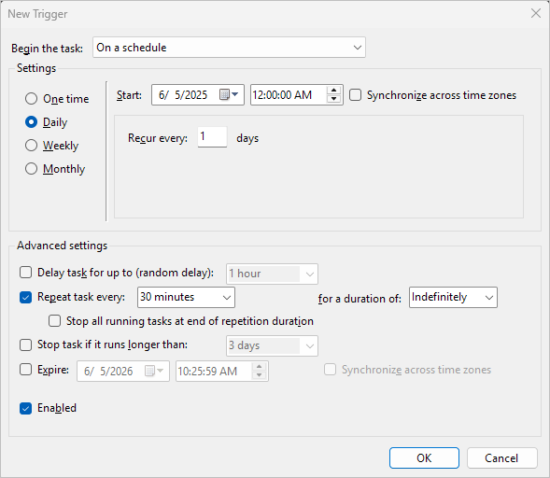550x478 pixels.
Task: Enable Synchronize across time zones for Start
Action: [x=355, y=95]
